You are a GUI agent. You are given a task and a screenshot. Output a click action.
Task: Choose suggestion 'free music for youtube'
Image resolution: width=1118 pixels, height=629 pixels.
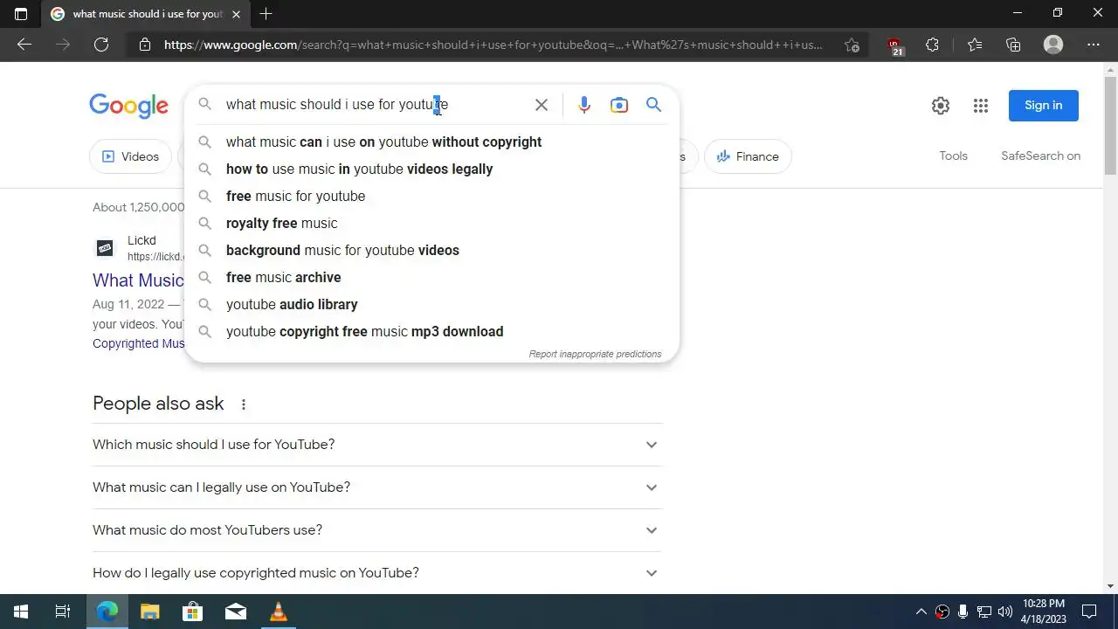click(431, 196)
